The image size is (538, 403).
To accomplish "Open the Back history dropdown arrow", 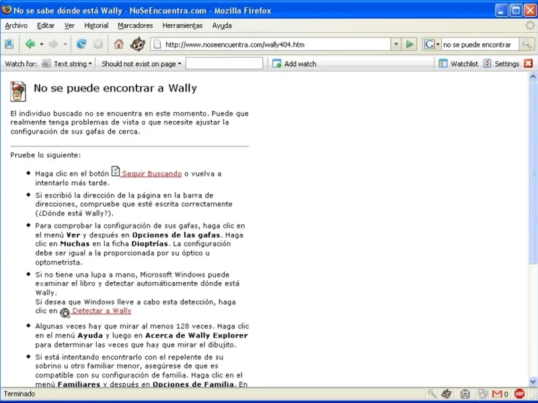I will coord(42,44).
